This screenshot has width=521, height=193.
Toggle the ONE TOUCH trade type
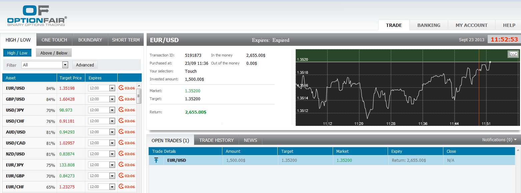[54, 40]
